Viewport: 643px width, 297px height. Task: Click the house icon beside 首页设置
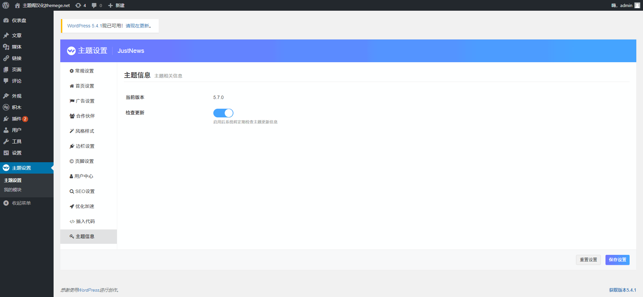pyautogui.click(x=72, y=86)
